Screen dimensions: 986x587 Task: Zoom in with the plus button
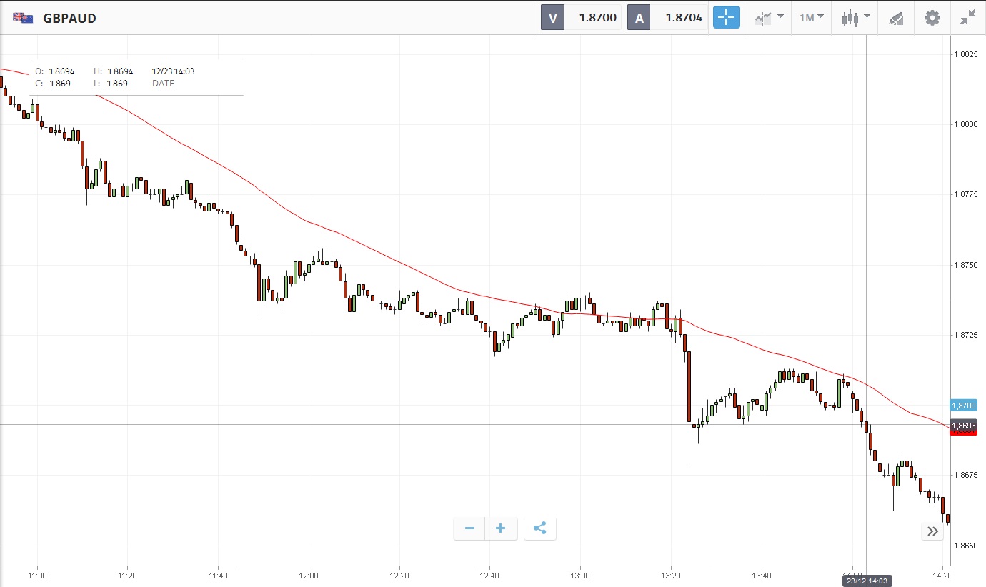click(501, 528)
